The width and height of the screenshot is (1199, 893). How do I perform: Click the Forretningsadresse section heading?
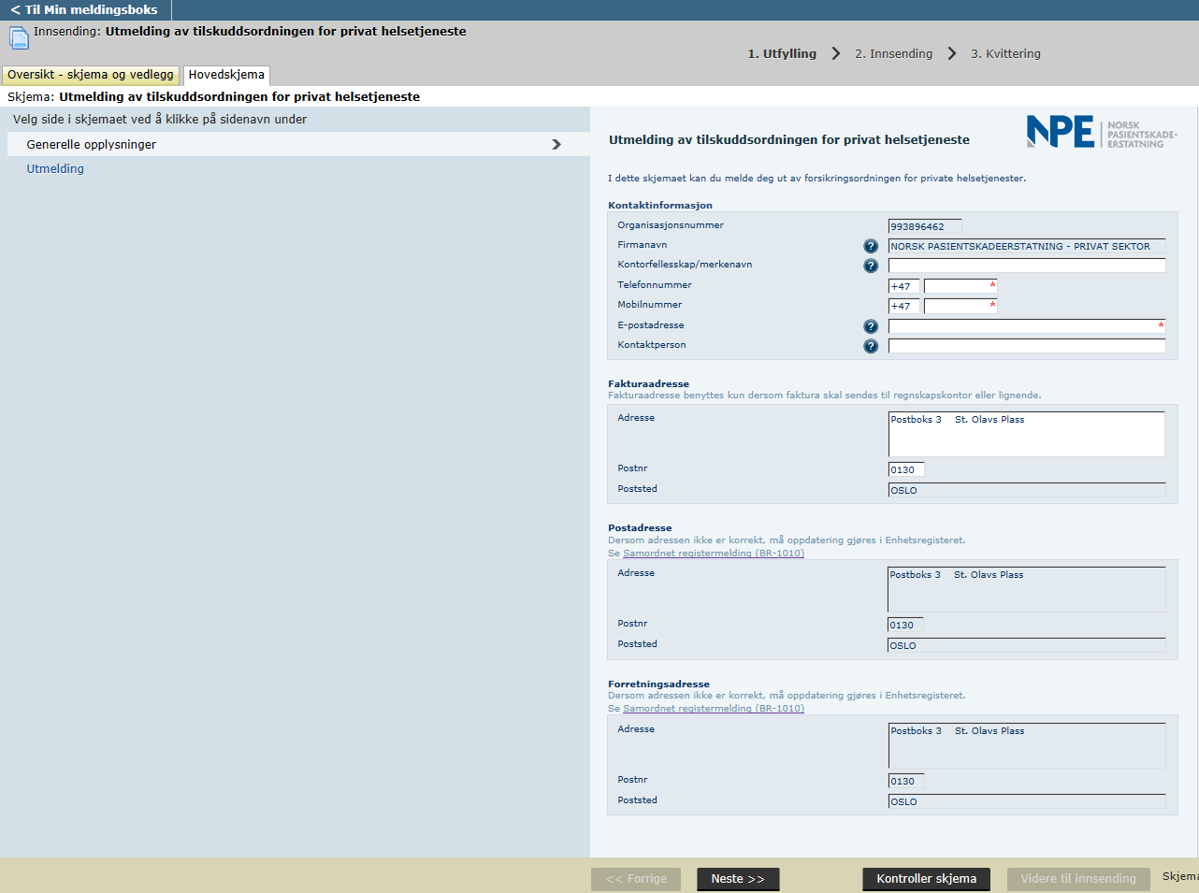(x=658, y=684)
